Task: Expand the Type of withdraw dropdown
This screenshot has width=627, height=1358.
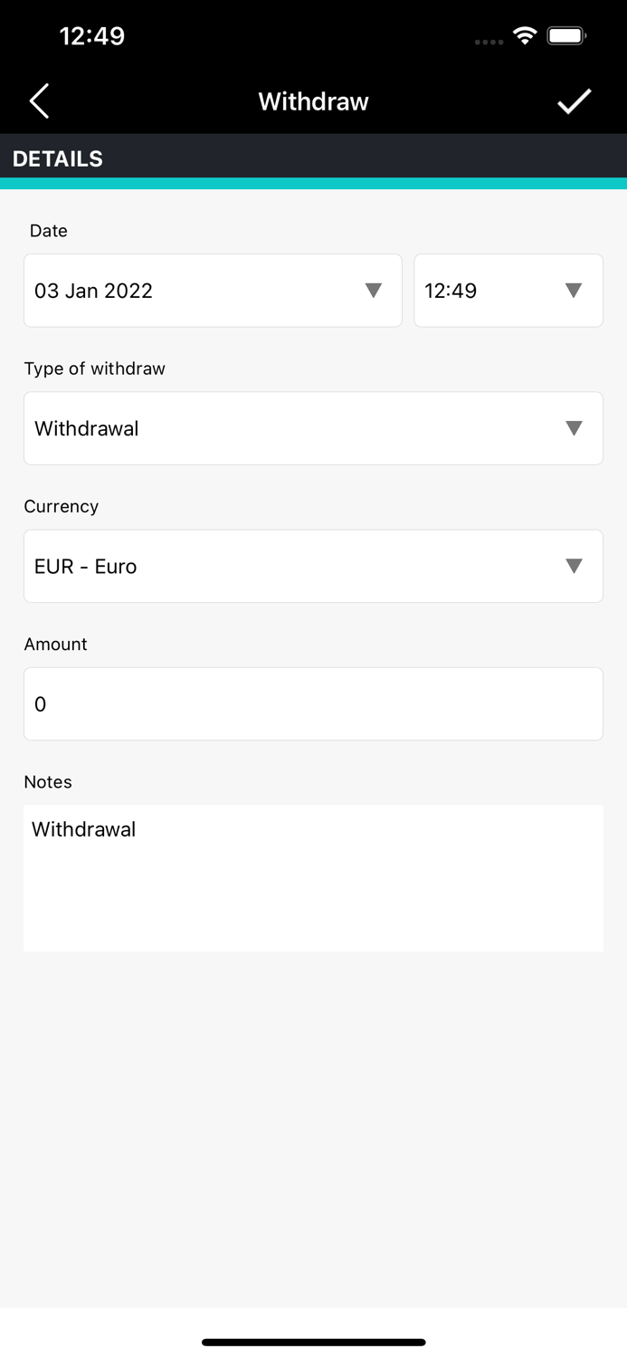Action: pyautogui.click(x=313, y=428)
